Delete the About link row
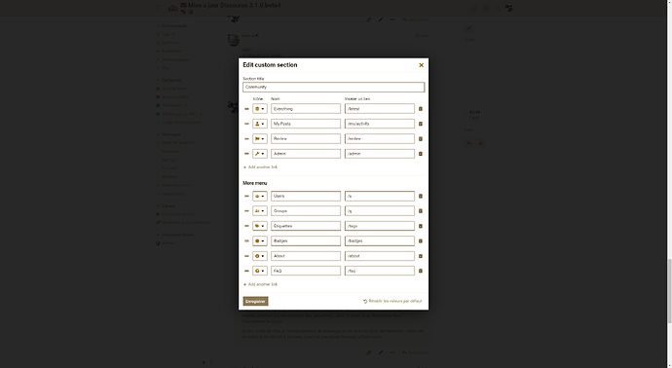Image resolution: width=672 pixels, height=368 pixels. click(x=421, y=256)
